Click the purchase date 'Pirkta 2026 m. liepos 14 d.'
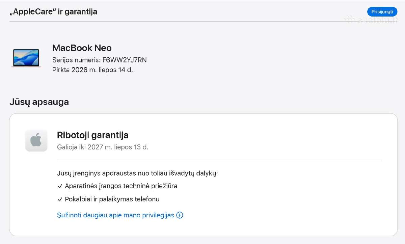This screenshot has width=405, height=244. click(x=92, y=70)
